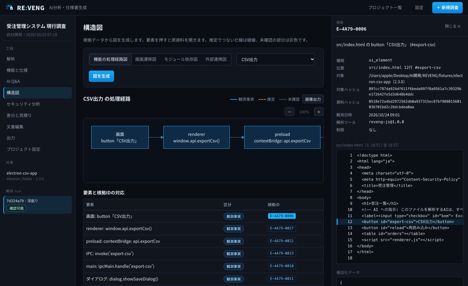Zoom in the diagram with plus button

tap(319, 112)
